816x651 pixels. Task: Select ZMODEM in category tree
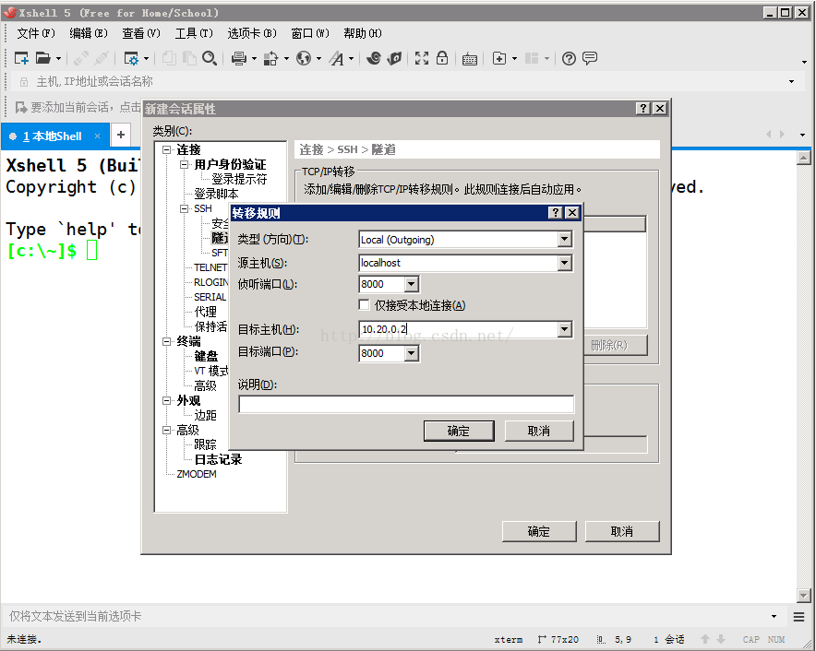(x=197, y=474)
